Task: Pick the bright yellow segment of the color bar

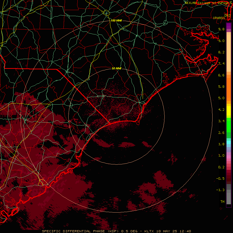Action: click(229, 111)
